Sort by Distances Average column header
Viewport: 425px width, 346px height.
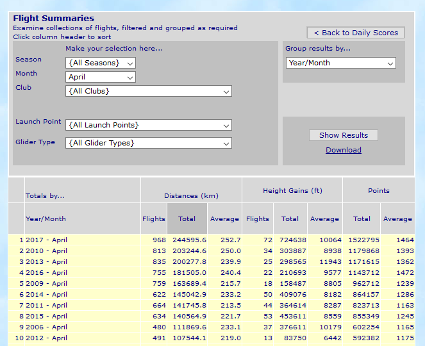click(224, 218)
